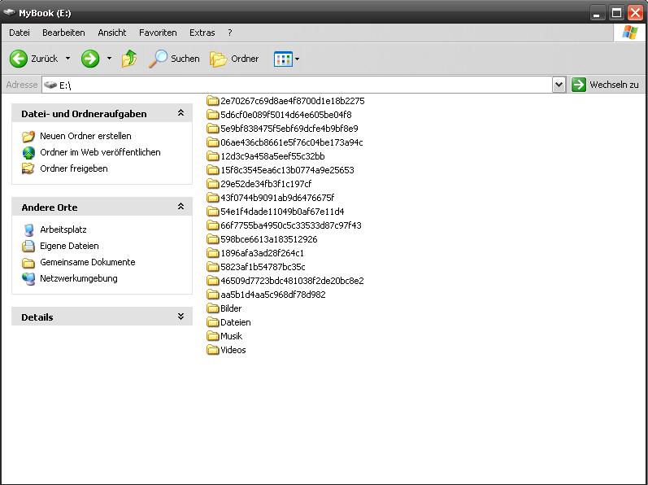This screenshot has width=648, height=485.
Task: Click Ordner freigeben link
Action: click(73, 168)
